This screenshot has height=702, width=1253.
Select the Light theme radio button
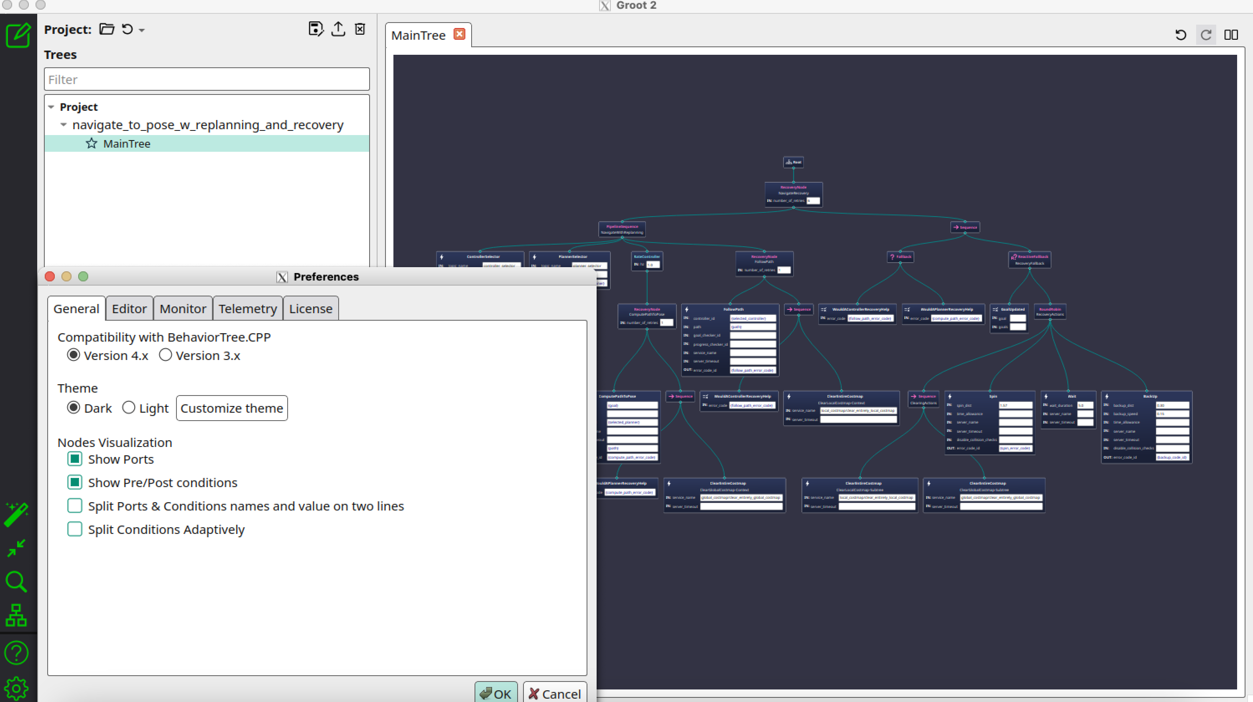click(x=128, y=408)
